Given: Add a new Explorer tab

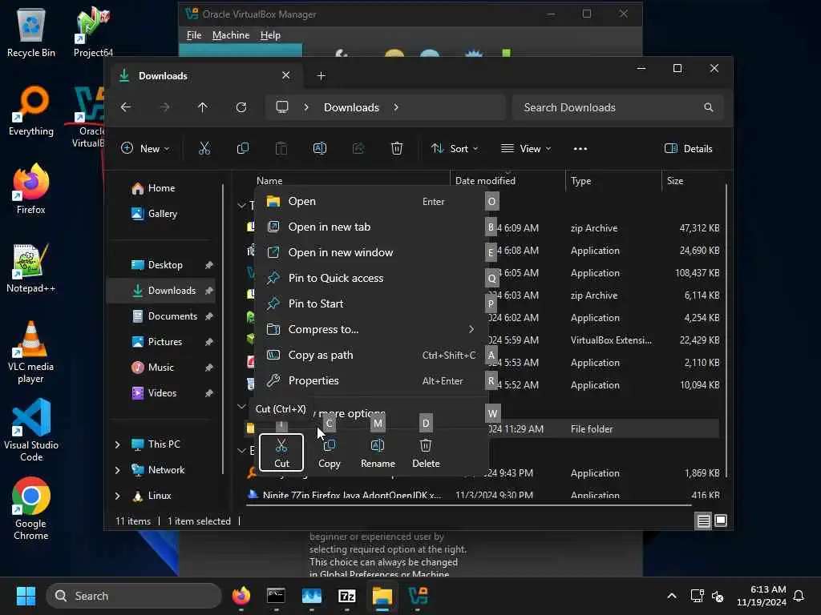Looking at the screenshot, I should [x=321, y=76].
